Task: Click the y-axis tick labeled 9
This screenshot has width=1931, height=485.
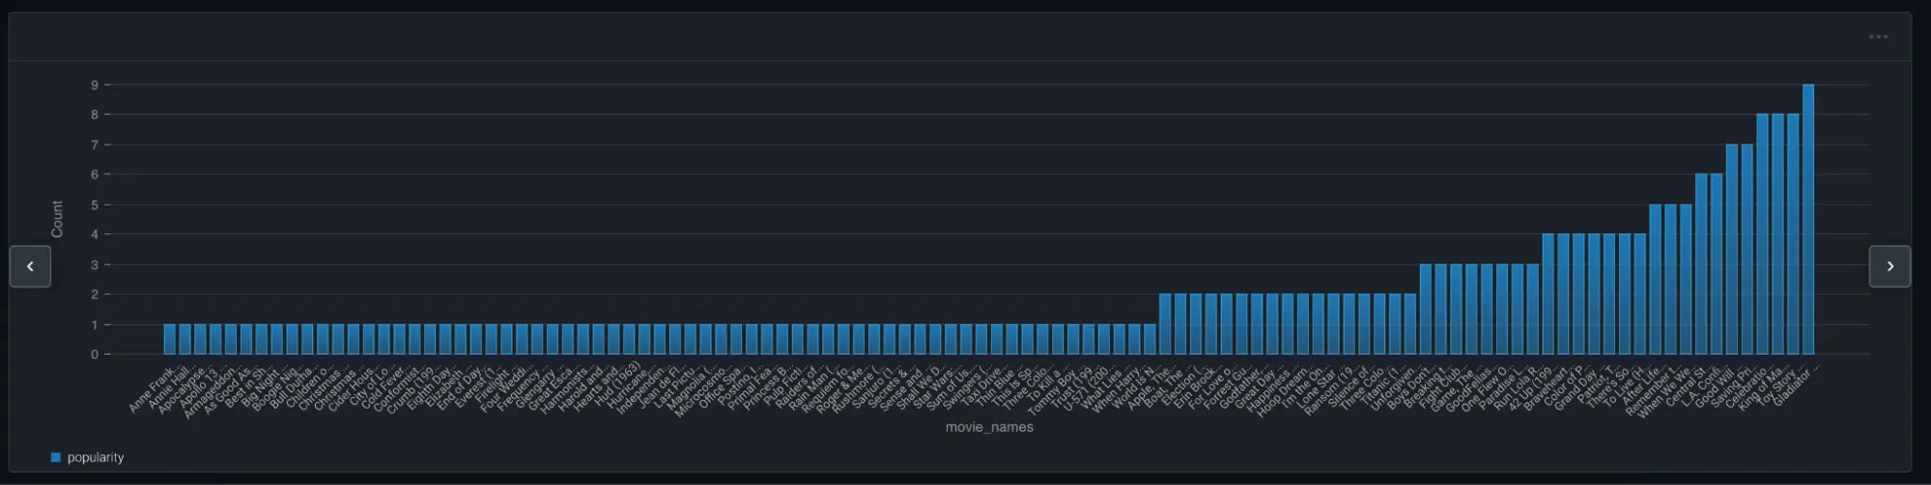Action: point(95,85)
